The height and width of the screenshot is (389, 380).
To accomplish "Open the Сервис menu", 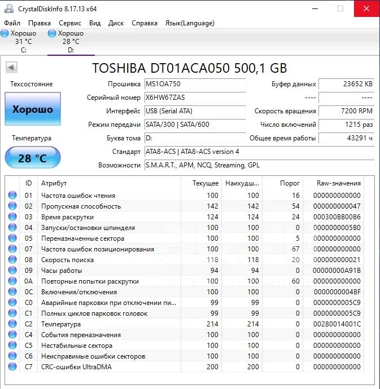I will [70, 23].
